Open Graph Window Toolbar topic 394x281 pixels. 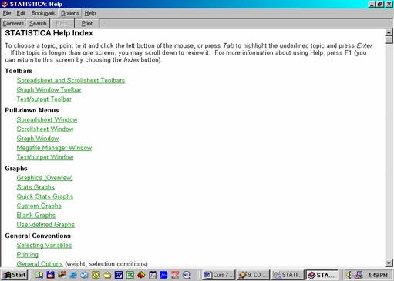tap(49, 90)
